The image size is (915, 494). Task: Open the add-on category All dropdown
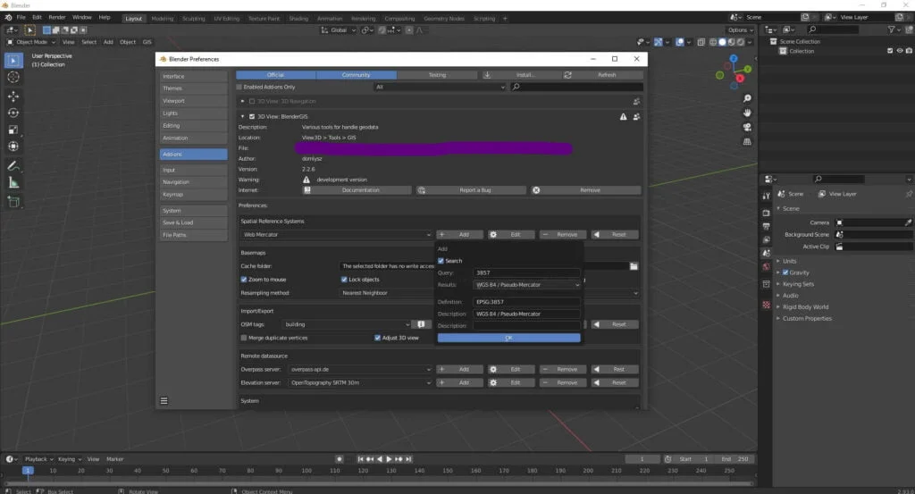(440, 87)
